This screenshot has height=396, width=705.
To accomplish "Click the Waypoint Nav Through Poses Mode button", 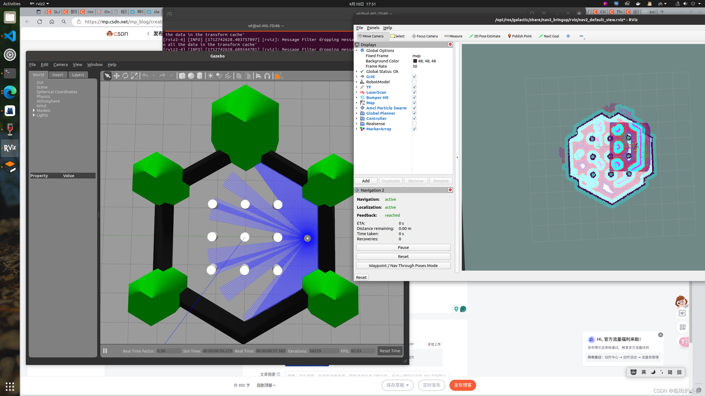I will coord(403,265).
